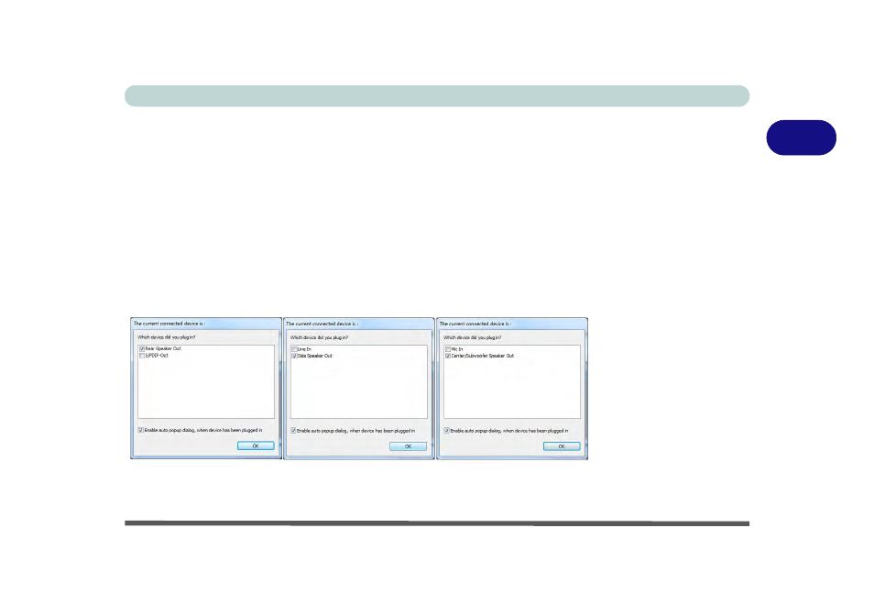Select the Mic In checkbox
The height and width of the screenshot is (616, 874).
448,349
